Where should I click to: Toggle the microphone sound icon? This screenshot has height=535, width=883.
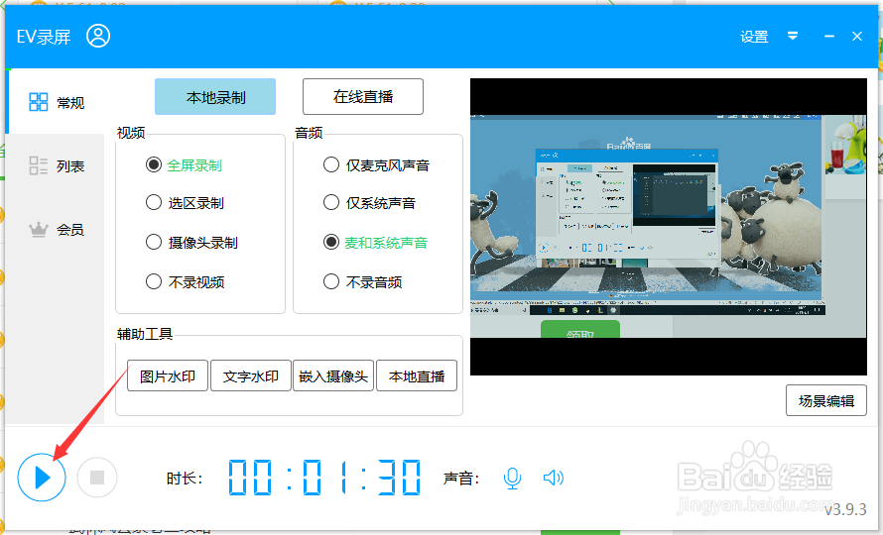(512, 479)
